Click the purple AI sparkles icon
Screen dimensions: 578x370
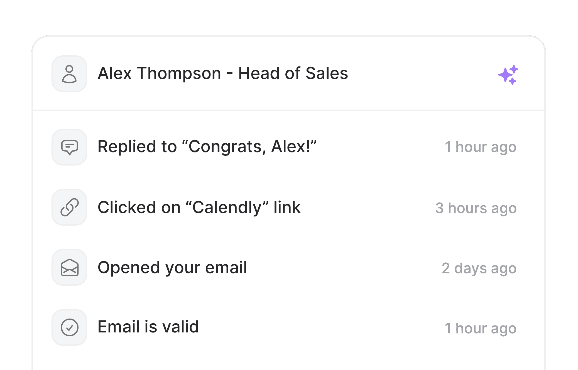coord(508,75)
